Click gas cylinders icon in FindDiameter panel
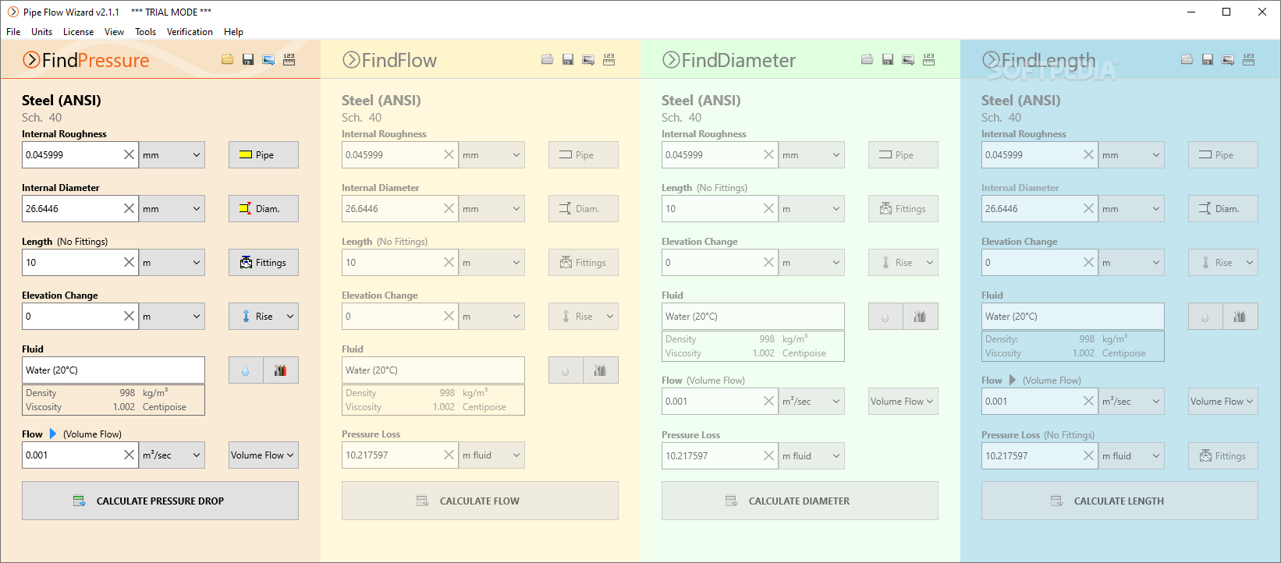 [x=921, y=317]
